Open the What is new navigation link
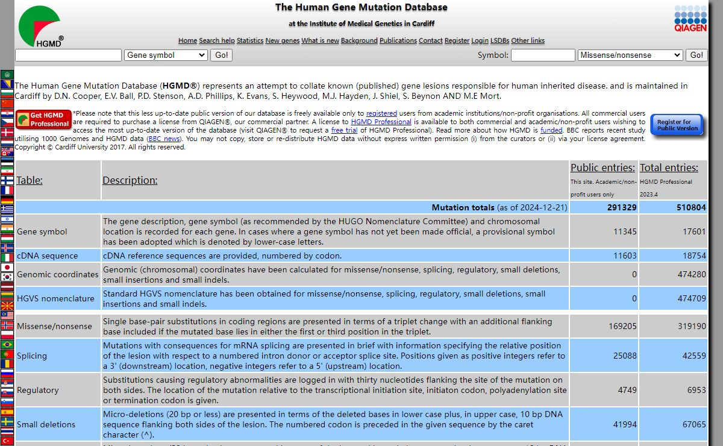The image size is (723, 446). coord(320,40)
